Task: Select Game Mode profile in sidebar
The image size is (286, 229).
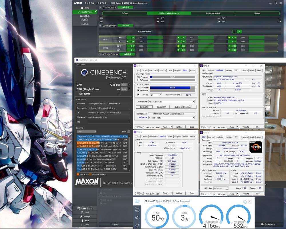Action: [85, 16]
